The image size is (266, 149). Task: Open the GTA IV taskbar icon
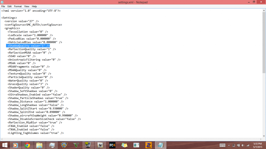pyautogui.click(x=100, y=145)
